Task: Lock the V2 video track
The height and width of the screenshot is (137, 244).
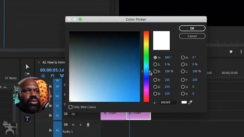Action: coord(50,105)
